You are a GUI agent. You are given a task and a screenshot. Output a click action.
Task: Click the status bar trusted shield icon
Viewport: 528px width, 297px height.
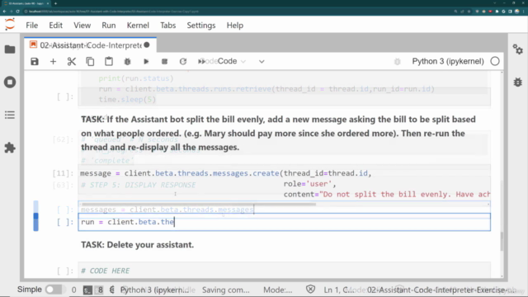(310, 290)
